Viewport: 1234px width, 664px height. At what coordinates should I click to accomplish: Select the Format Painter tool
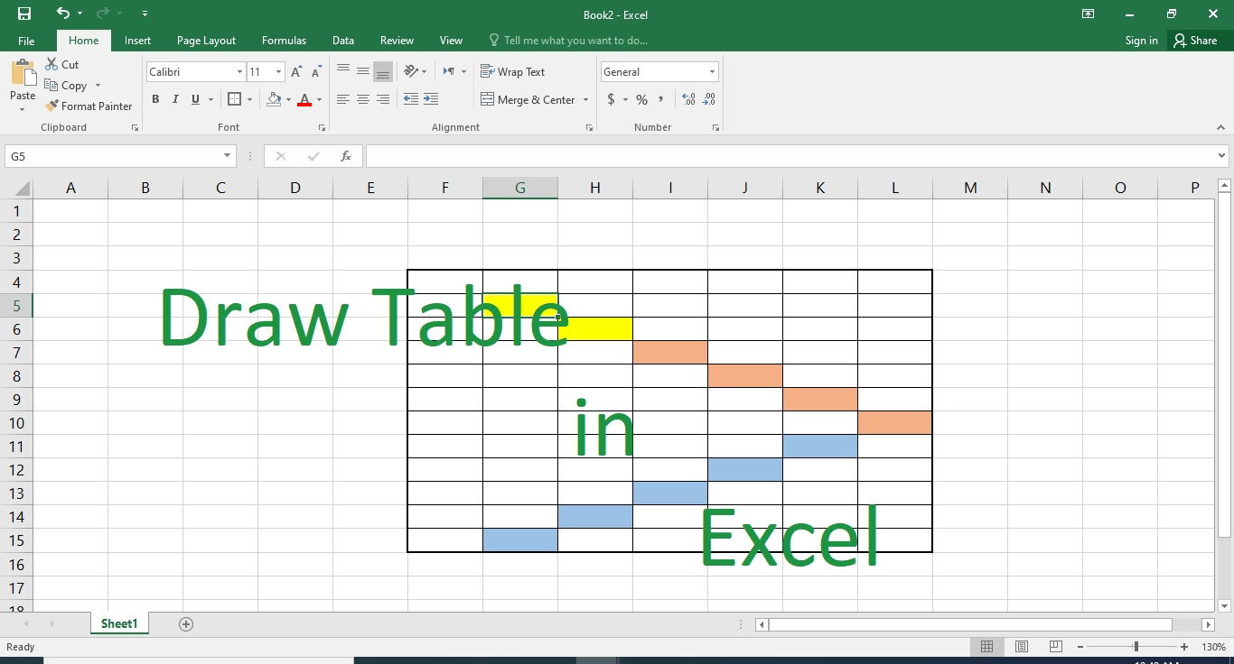click(x=89, y=106)
